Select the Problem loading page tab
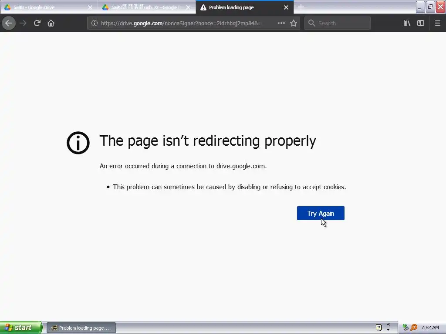 [x=245, y=7]
